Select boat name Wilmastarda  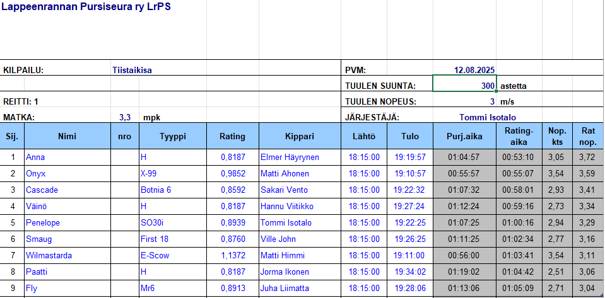[x=49, y=255]
